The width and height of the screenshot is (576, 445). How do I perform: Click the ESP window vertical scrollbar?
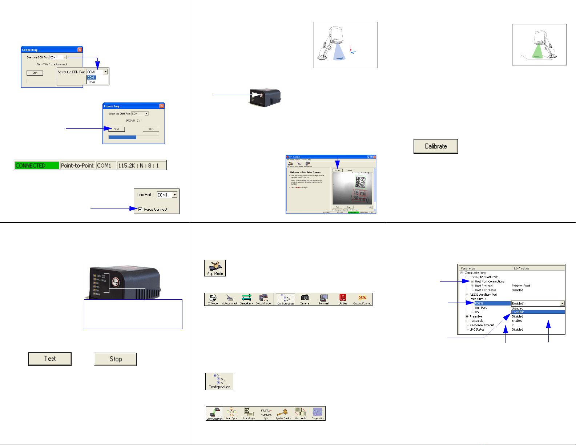click(x=375, y=190)
